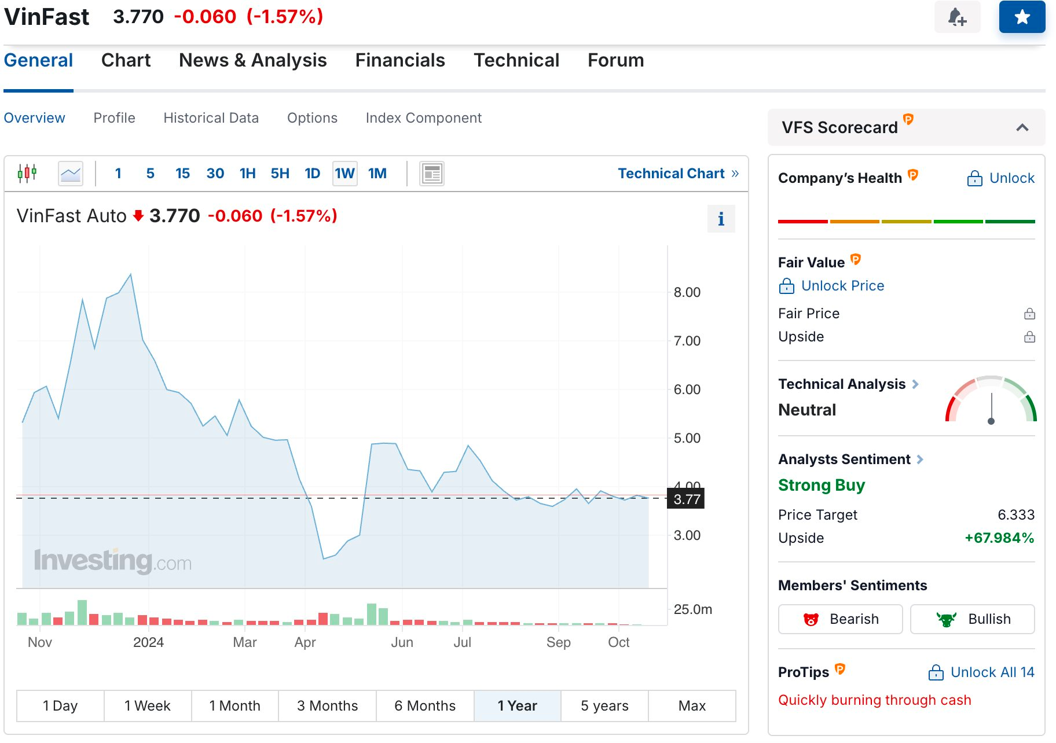Open the General tab

click(38, 60)
